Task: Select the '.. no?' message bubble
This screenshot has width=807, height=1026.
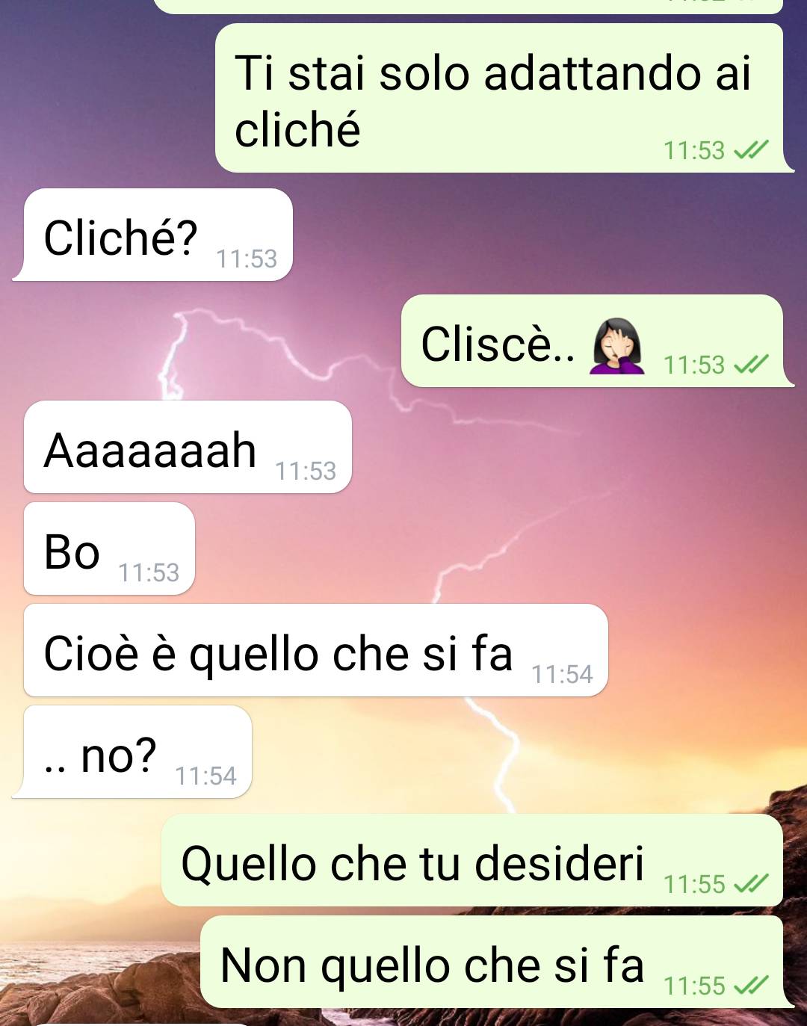Action: pyautogui.click(x=132, y=752)
